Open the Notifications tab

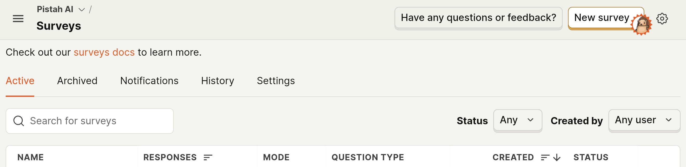click(x=149, y=81)
